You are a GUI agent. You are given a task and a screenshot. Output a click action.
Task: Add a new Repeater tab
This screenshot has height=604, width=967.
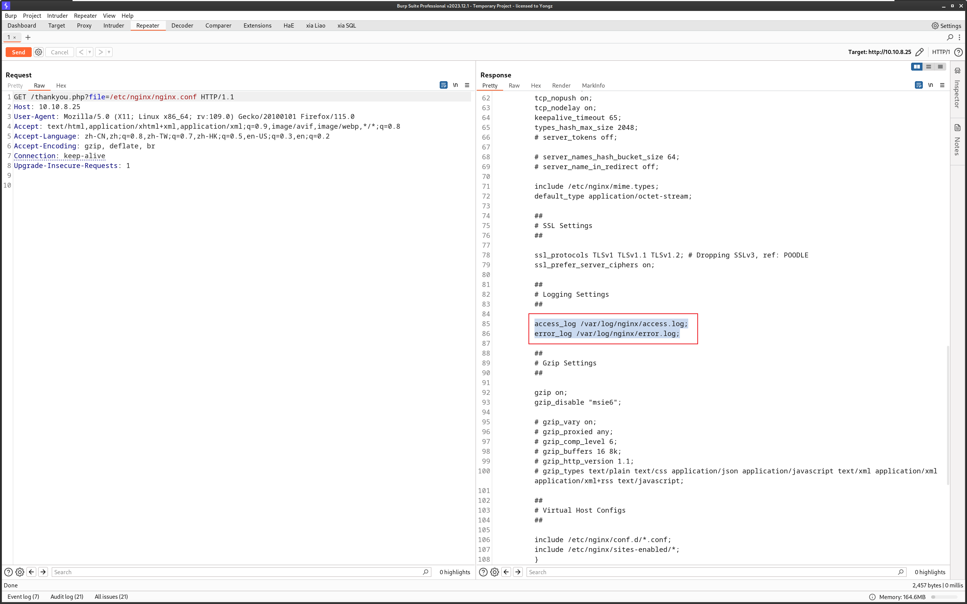28,37
